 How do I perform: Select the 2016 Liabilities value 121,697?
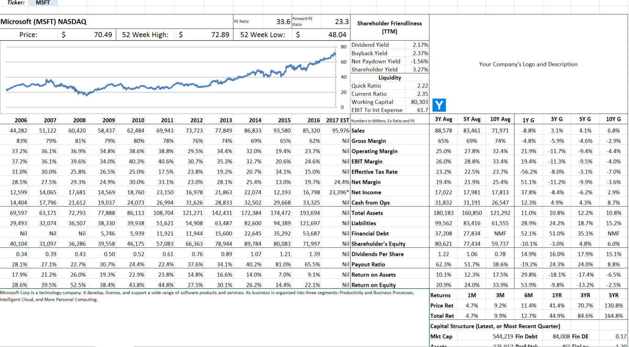click(310, 224)
